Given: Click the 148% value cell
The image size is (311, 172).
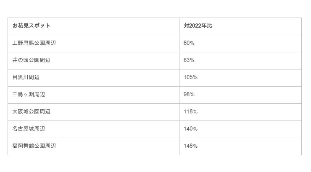Looking at the screenshot, I should click(190, 146).
